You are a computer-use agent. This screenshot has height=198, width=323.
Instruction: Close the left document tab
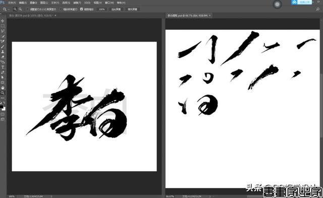click(56, 16)
